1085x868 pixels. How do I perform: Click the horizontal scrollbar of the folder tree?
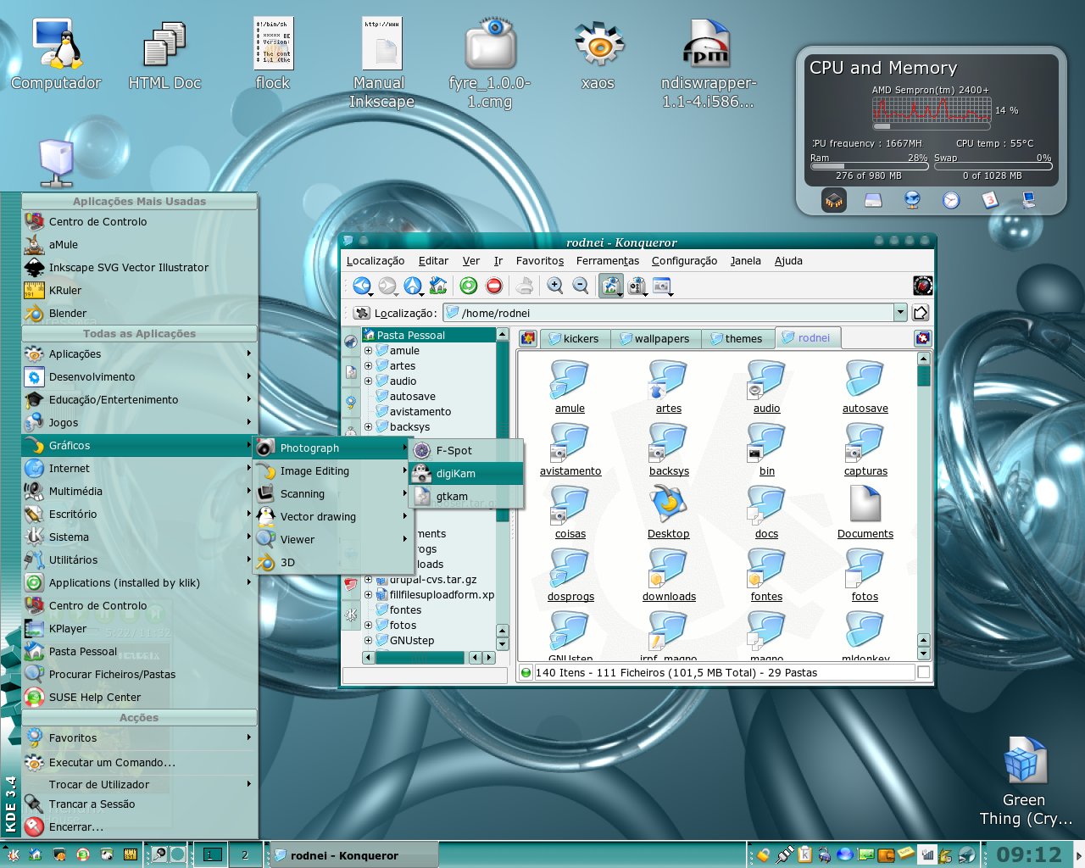tap(421, 658)
